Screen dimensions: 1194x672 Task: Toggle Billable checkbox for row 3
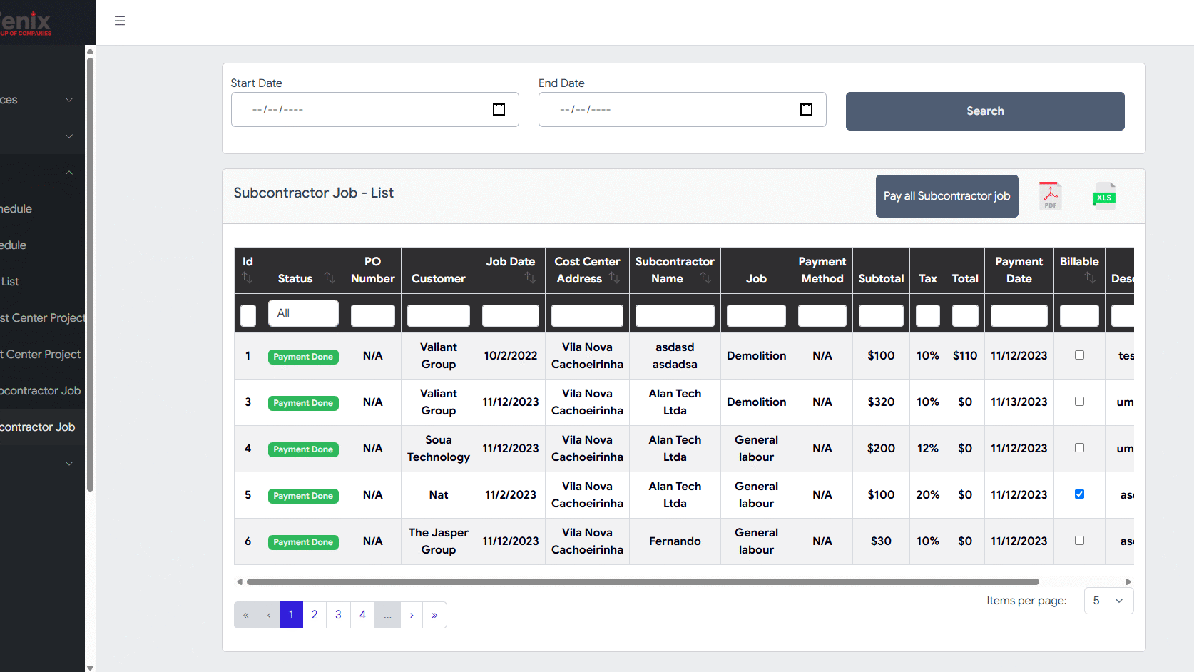coord(1079,402)
